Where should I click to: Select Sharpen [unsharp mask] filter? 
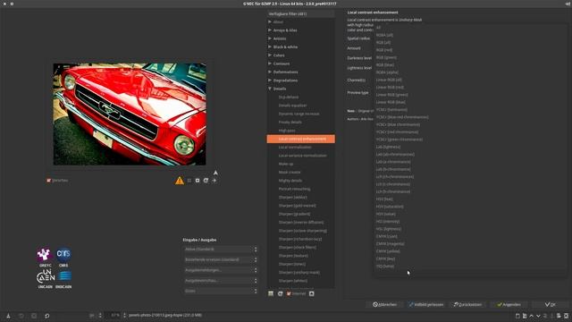pos(299,273)
